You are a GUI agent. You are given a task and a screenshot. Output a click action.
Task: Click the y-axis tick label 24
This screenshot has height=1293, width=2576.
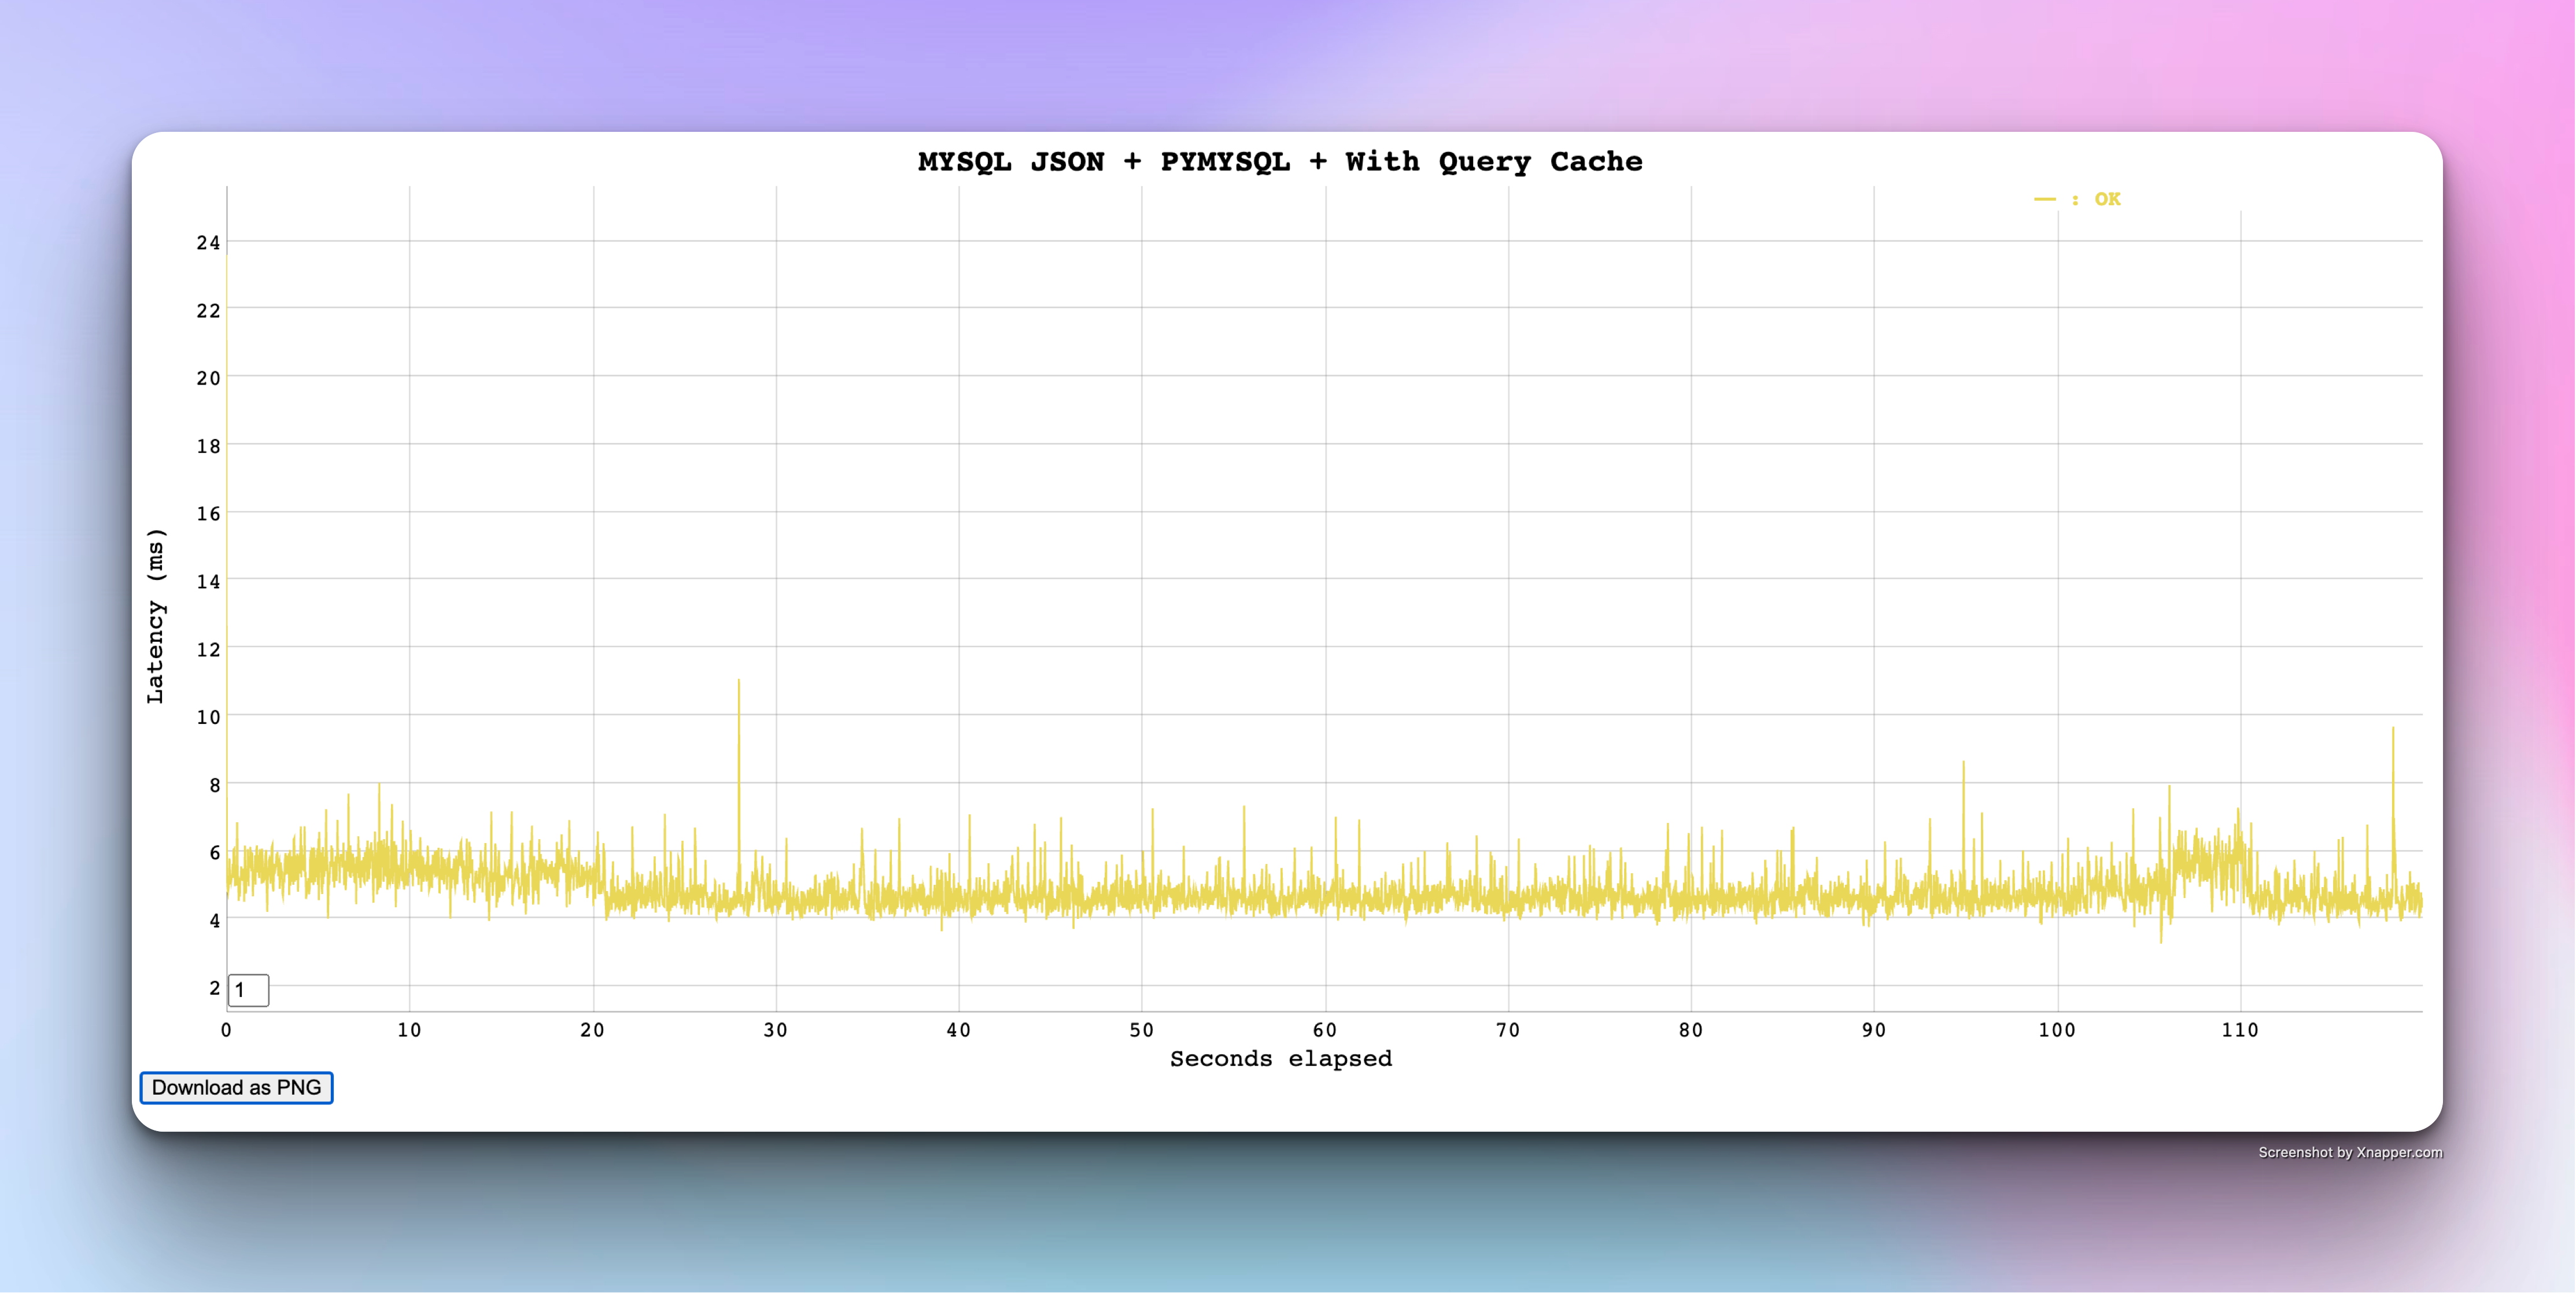point(208,242)
